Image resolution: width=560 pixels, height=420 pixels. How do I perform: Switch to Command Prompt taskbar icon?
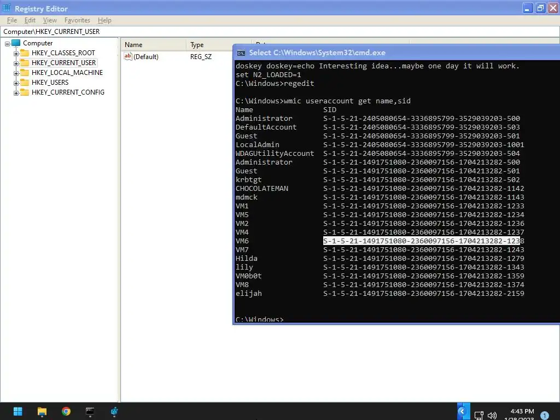click(x=90, y=411)
